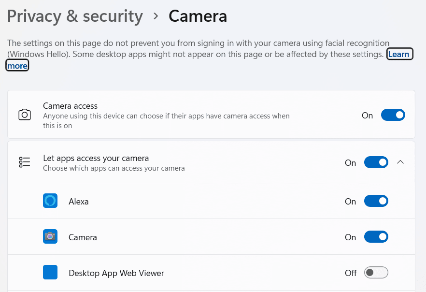Viewport: 426px width, 292px height.
Task: Click the breadcrumb chevron separator
Action: pyautogui.click(x=156, y=16)
